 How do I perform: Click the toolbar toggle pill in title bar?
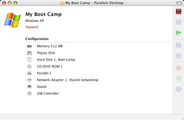click(x=179, y=3)
